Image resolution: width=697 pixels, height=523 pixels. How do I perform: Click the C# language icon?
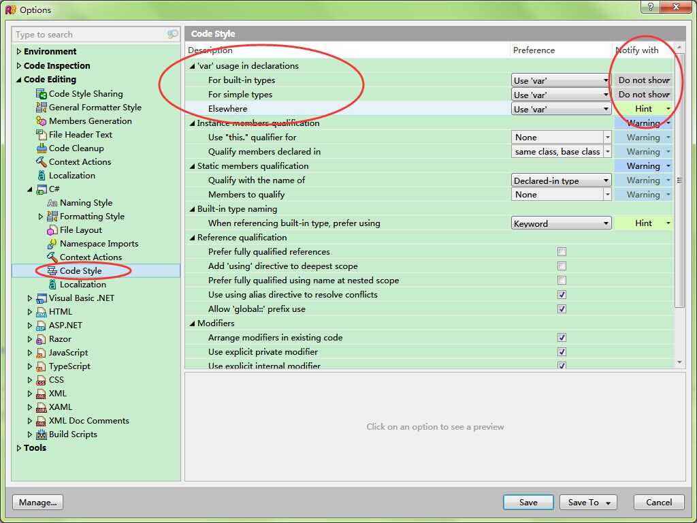pyautogui.click(x=41, y=189)
